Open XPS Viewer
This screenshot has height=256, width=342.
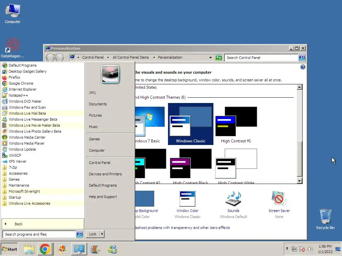[17, 161]
